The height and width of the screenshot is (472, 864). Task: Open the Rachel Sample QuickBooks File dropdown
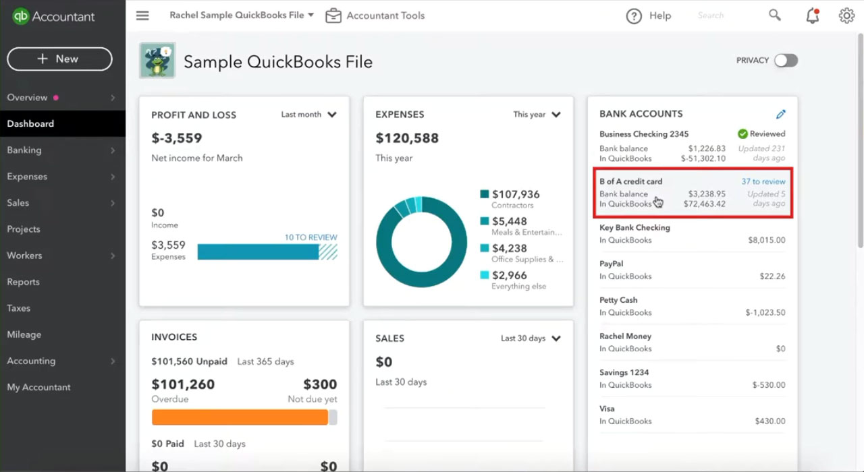coord(242,15)
